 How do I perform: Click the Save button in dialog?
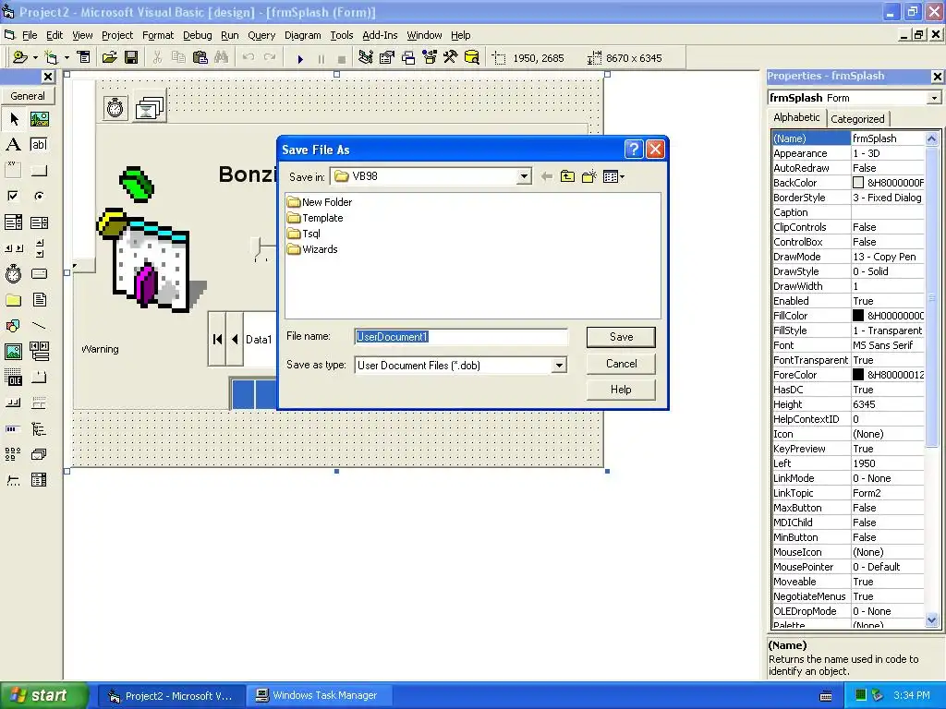(x=621, y=337)
